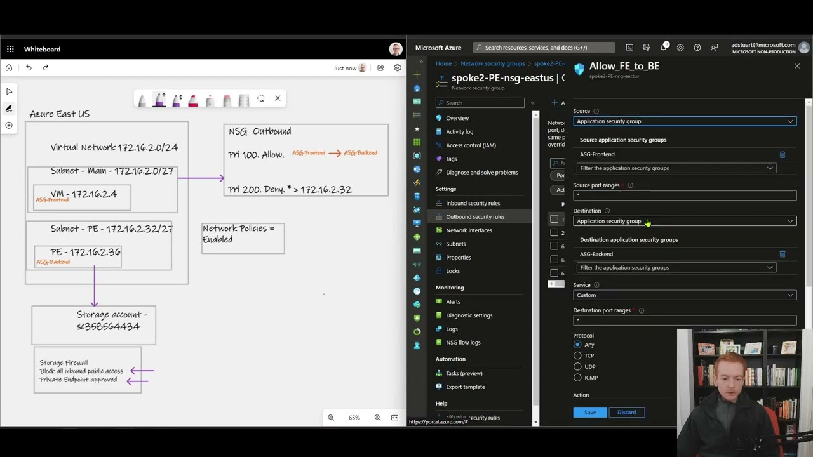Pick the eraser in the pen tray

pos(227,100)
